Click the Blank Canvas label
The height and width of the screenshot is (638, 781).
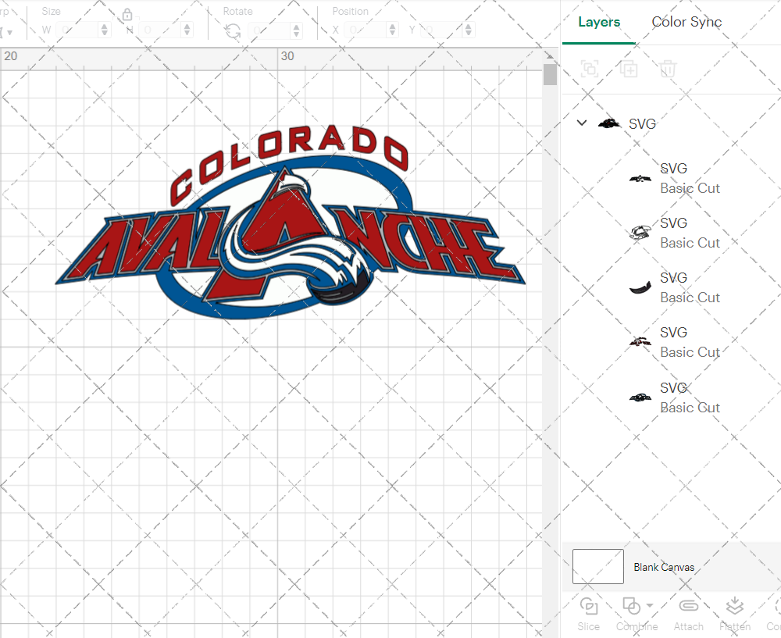point(664,567)
